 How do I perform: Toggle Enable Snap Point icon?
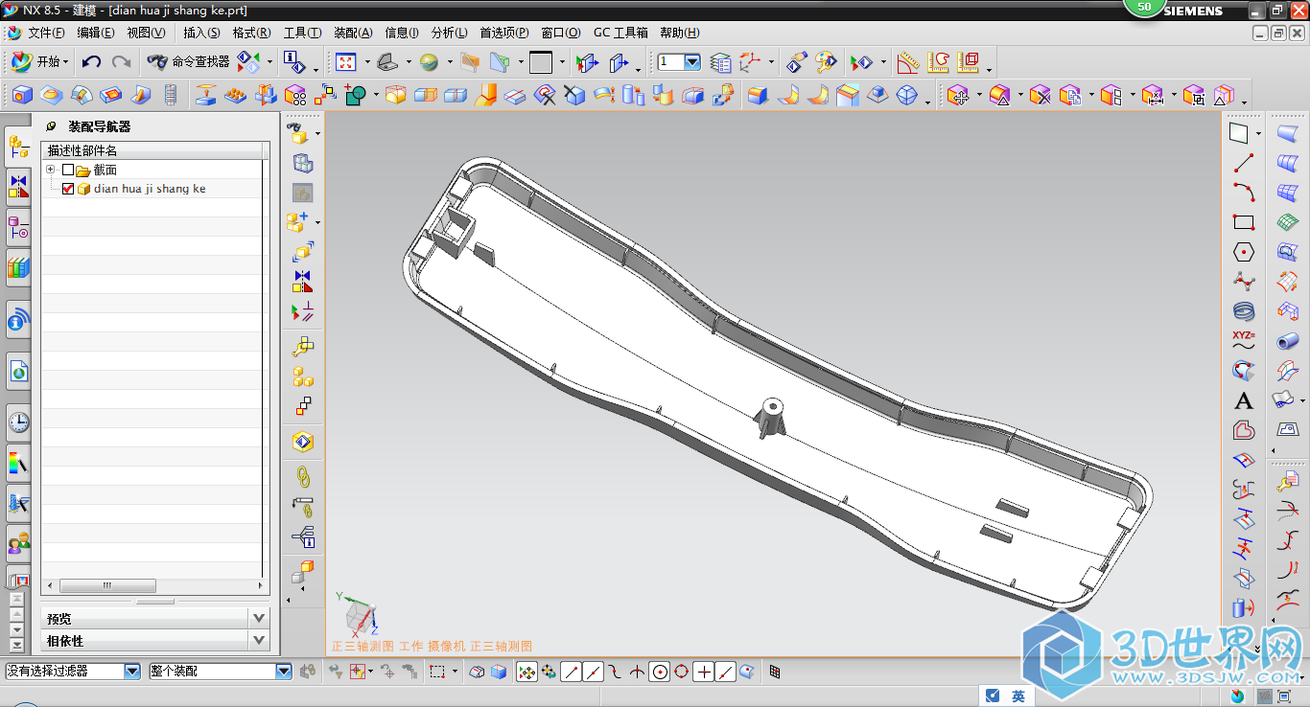(526, 672)
